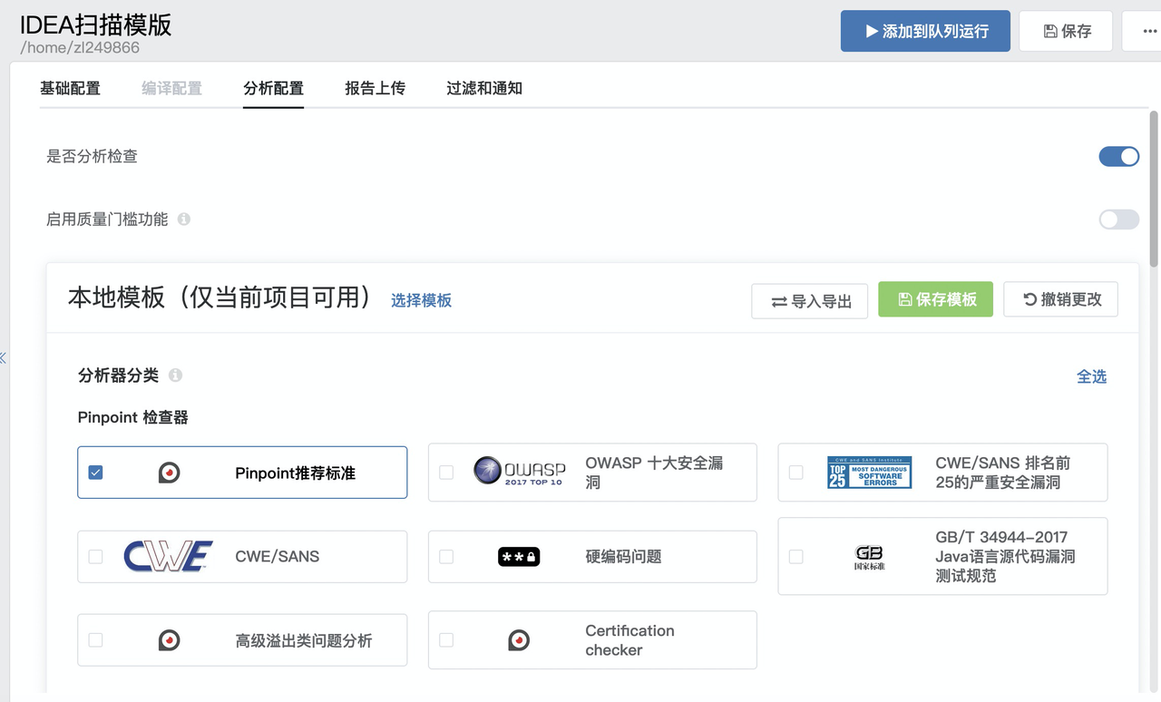Switch to the 报告上传 tab
1161x702 pixels.
tap(375, 88)
